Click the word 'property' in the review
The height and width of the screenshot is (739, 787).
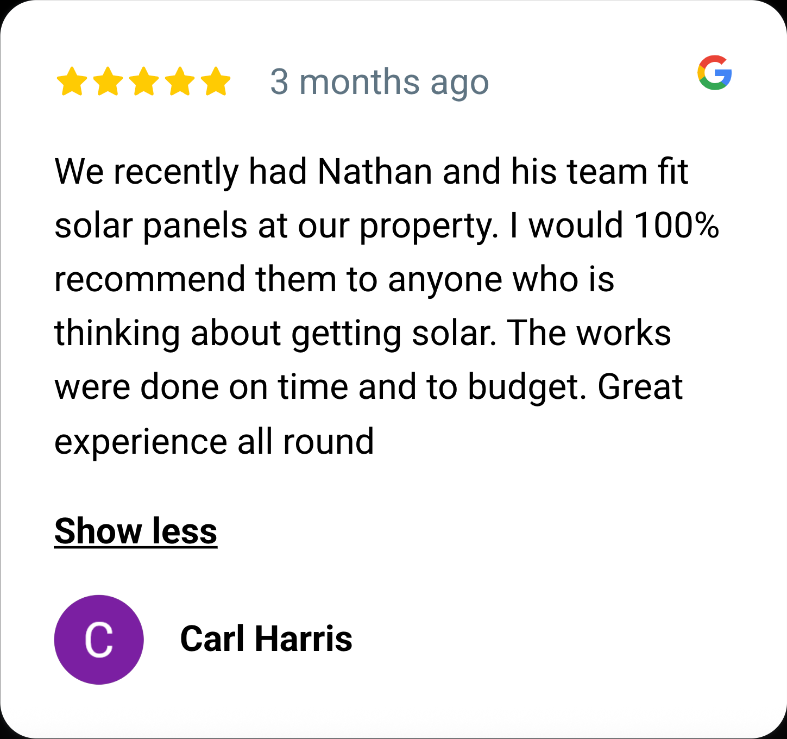pyautogui.click(x=427, y=226)
